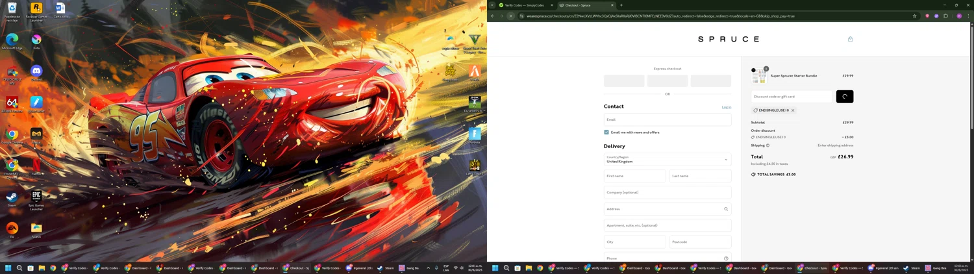Open the Left 4 Dead 2 desktop shortcut
The width and height of the screenshot is (974, 274).
pos(475,167)
